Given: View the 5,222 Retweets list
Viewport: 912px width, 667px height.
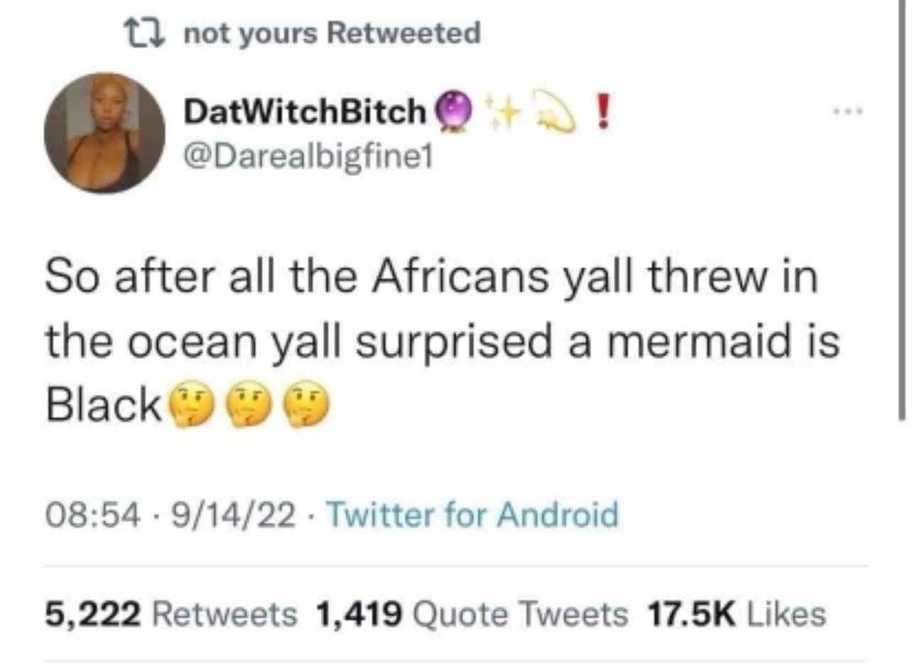Looking at the screenshot, I should coord(171,614).
